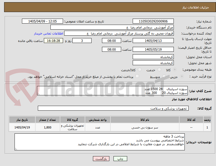Click the price validity date 1405/05/19

[153, 49]
